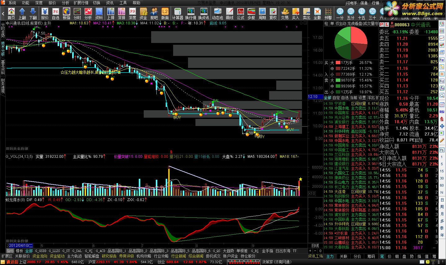Open 自选 F6 watchlist icon
This screenshot has width=446, height=265.
pos(55,14)
